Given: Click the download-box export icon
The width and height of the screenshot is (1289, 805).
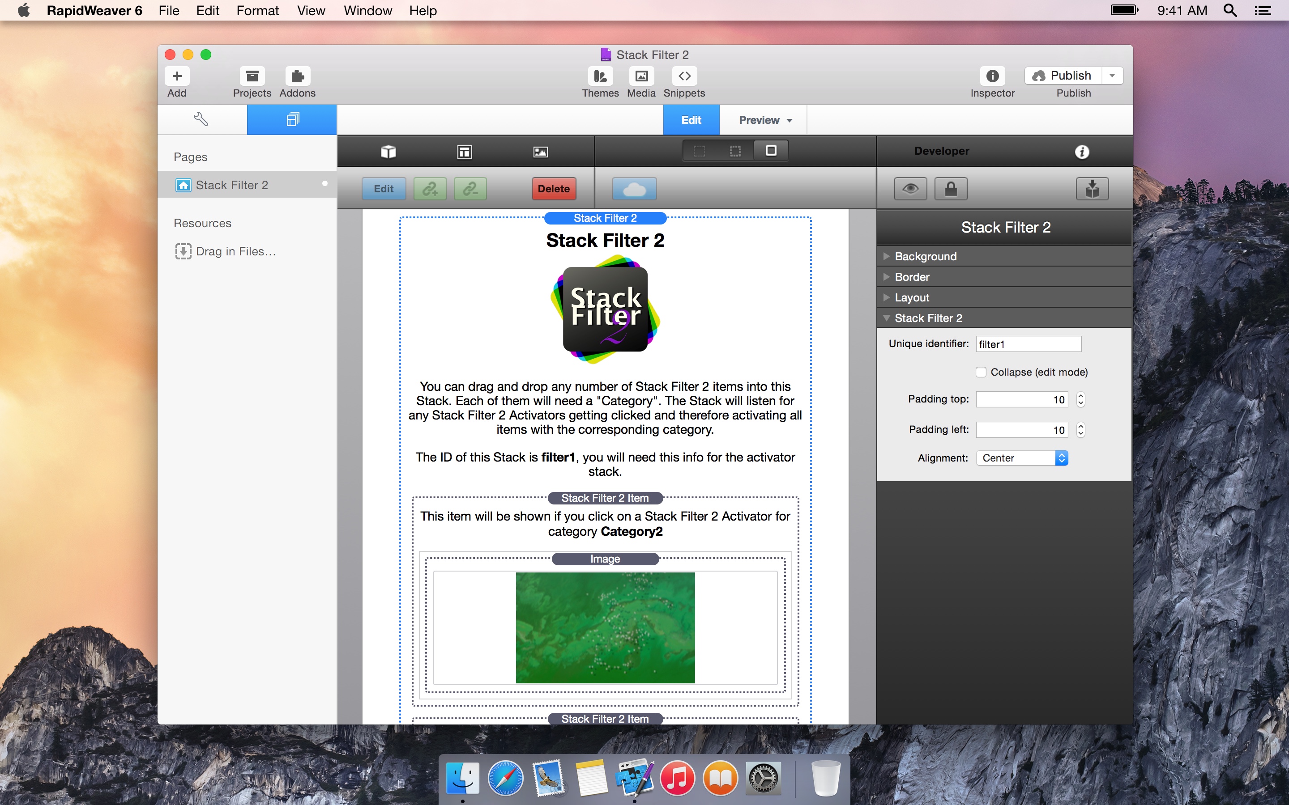Looking at the screenshot, I should tap(1093, 188).
